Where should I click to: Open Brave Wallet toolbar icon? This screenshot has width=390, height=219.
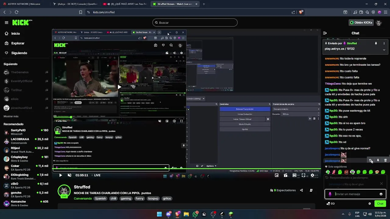click(x=361, y=12)
